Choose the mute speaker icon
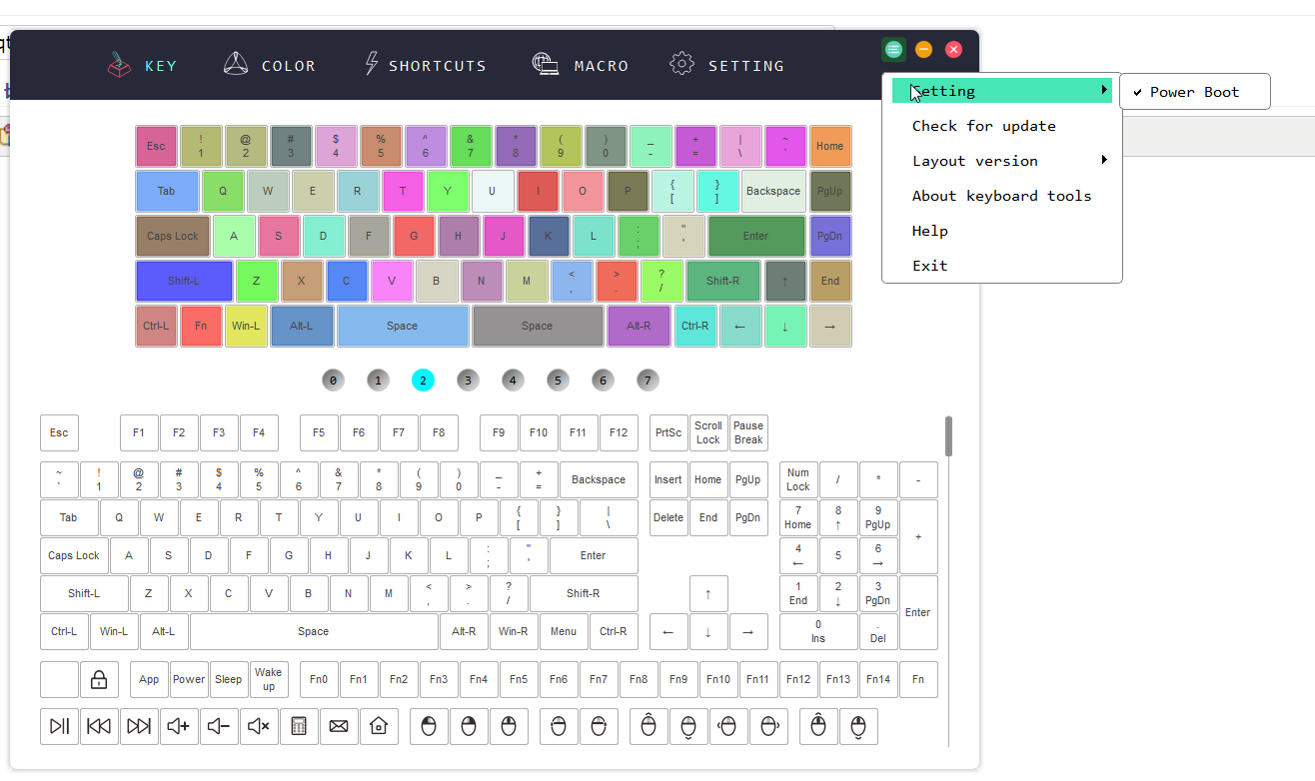 coord(259,726)
